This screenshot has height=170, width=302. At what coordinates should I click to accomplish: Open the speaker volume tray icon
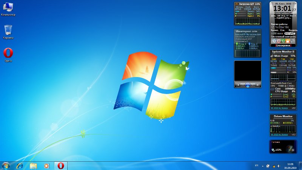[279, 166]
